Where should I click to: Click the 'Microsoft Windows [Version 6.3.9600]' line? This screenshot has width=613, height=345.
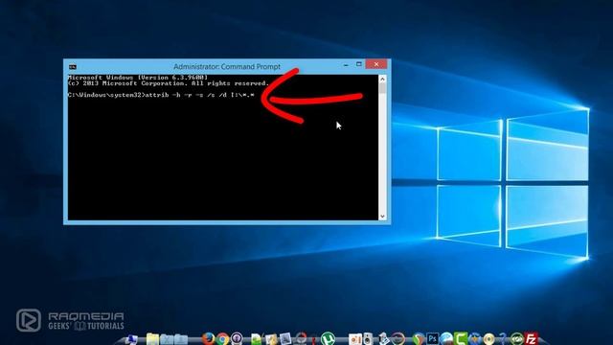pyautogui.click(x=138, y=78)
